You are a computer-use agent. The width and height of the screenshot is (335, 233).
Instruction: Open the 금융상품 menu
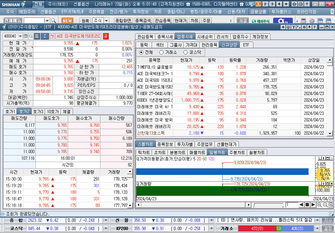(x=258, y=12)
